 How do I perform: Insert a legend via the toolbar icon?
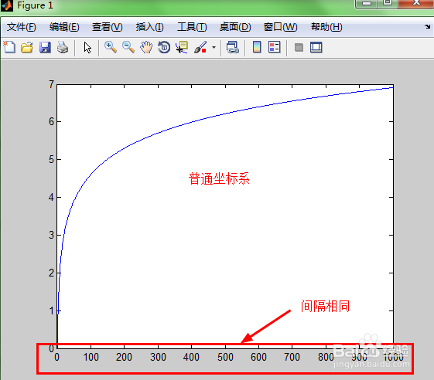pos(275,47)
